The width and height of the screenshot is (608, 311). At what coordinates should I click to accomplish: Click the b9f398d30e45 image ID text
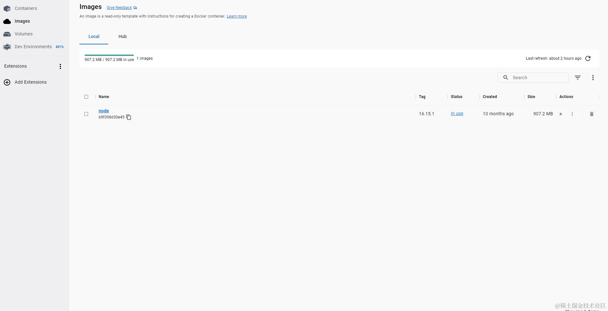(111, 117)
